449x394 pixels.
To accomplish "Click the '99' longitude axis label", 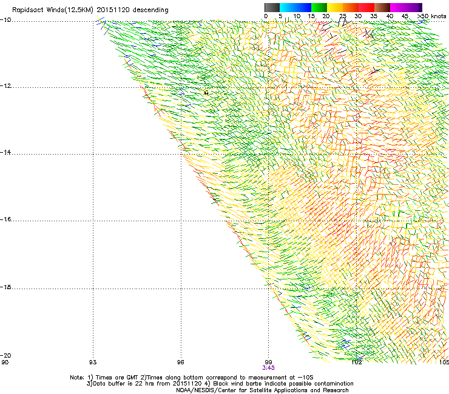I will click(268, 362).
